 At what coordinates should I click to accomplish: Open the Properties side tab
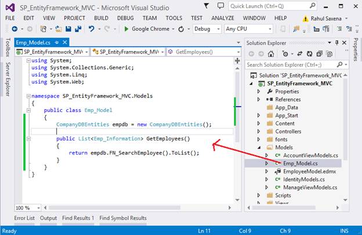click(x=356, y=49)
